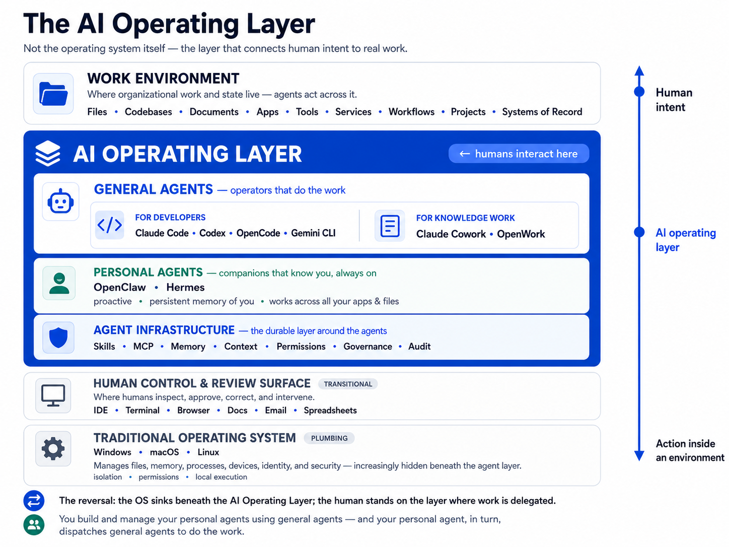Click Files in Work Environment list

(97, 112)
